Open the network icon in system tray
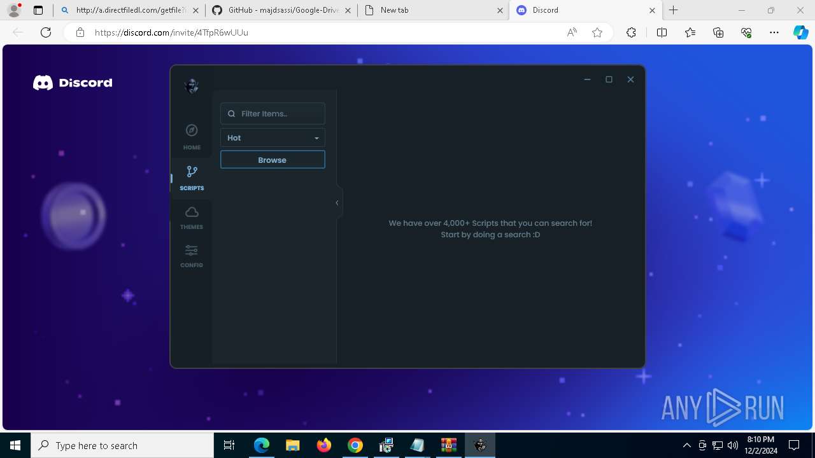Viewport: 815px width, 458px height. (x=718, y=445)
